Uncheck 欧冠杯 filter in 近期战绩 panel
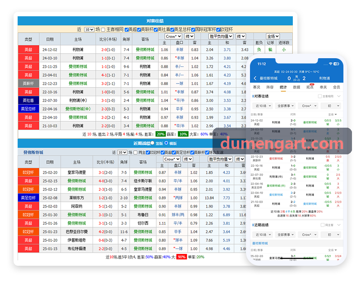This screenshot has height=282, width=361. tap(148, 153)
